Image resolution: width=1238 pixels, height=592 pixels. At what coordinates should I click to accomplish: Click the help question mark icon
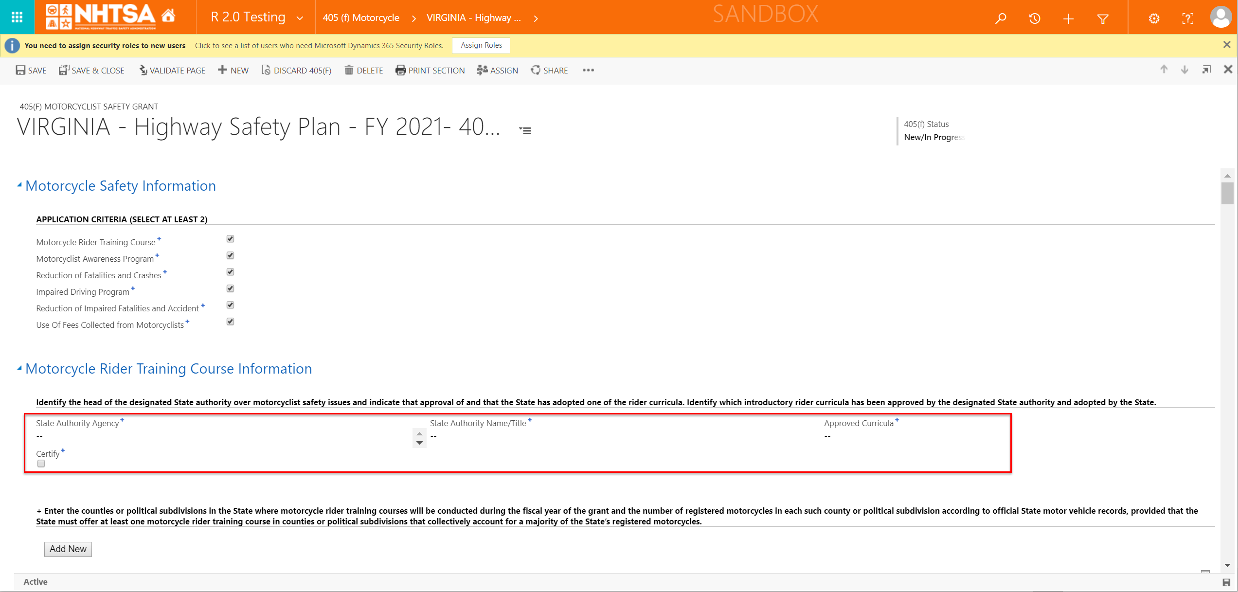[x=1187, y=18]
